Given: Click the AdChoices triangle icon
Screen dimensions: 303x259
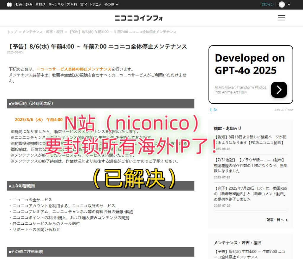Looking at the screenshot, I should pos(215,110).
